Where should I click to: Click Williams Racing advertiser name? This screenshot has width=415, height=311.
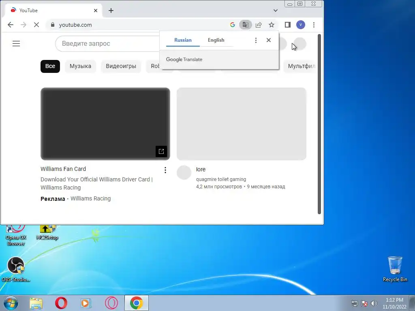click(x=90, y=198)
